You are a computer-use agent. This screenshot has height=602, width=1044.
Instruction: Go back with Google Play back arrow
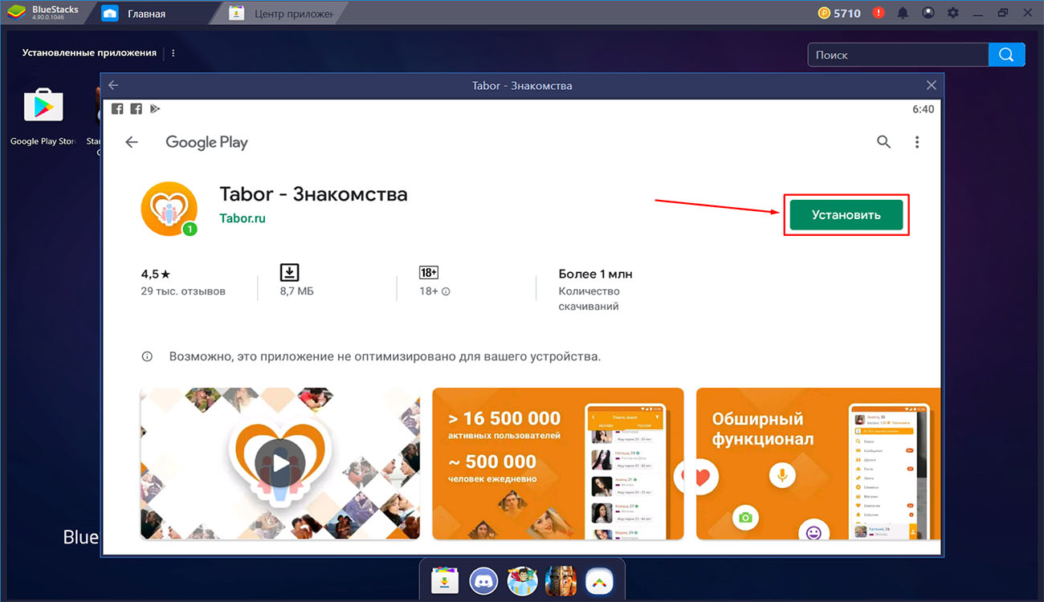click(132, 142)
